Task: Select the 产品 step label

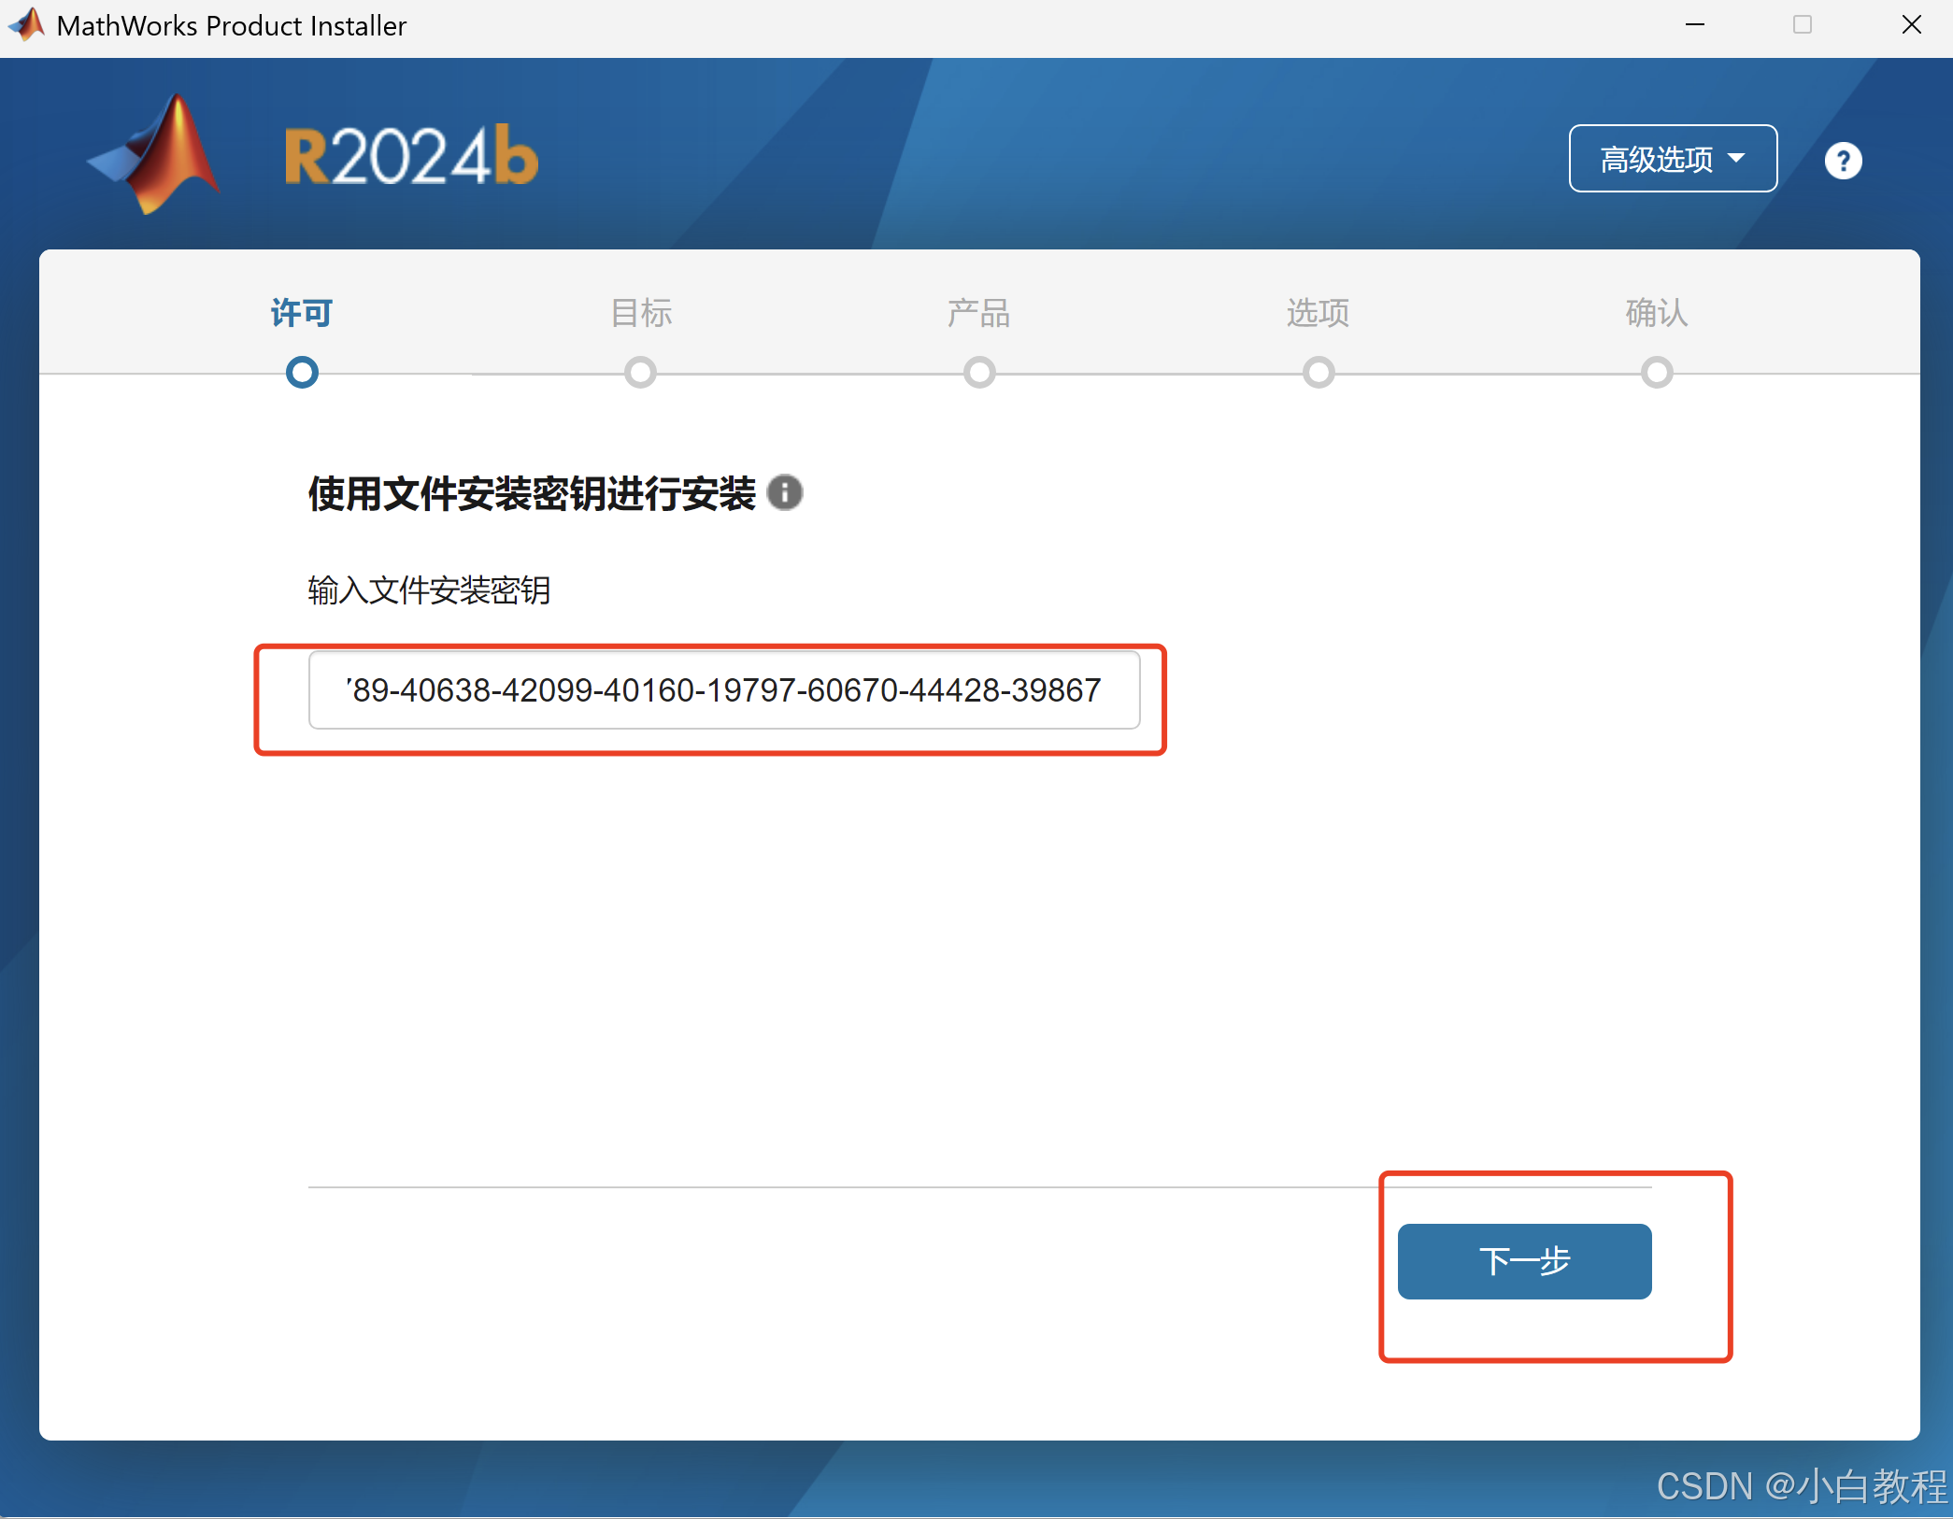Action: [x=979, y=313]
